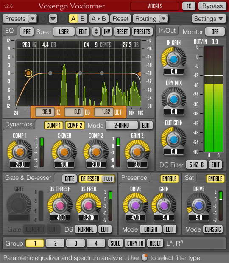
Task: Select the second gray EQ control point
Action: [50, 73]
